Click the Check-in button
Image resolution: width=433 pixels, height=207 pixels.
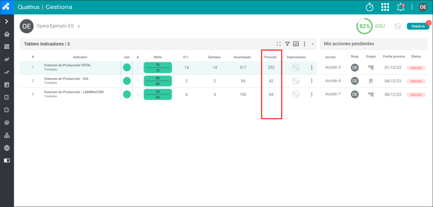pos(418,27)
